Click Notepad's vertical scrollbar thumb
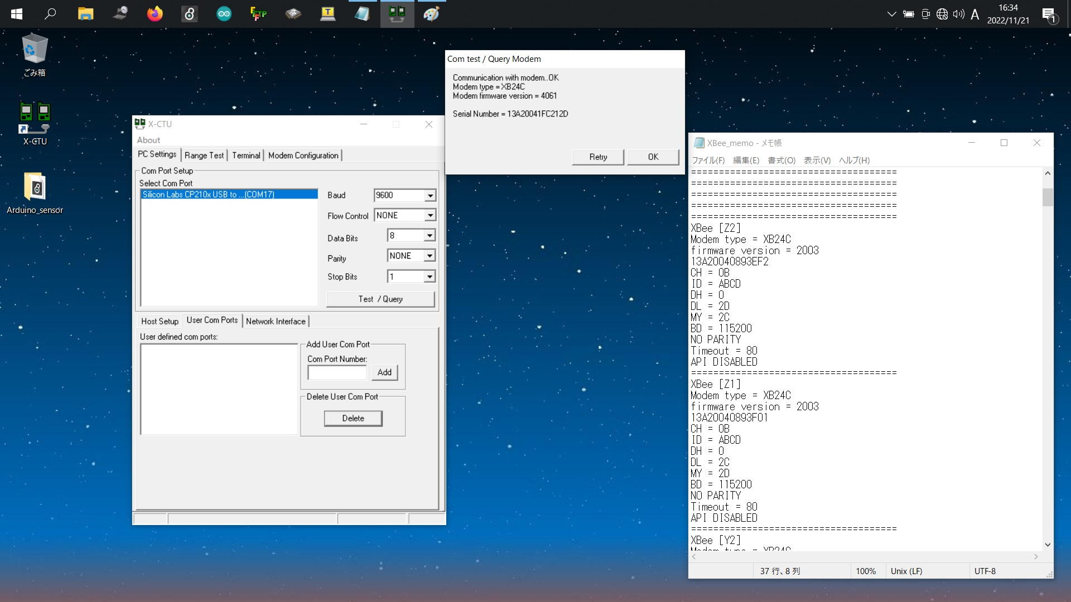Viewport: 1071px width, 602px height. pos(1047,197)
